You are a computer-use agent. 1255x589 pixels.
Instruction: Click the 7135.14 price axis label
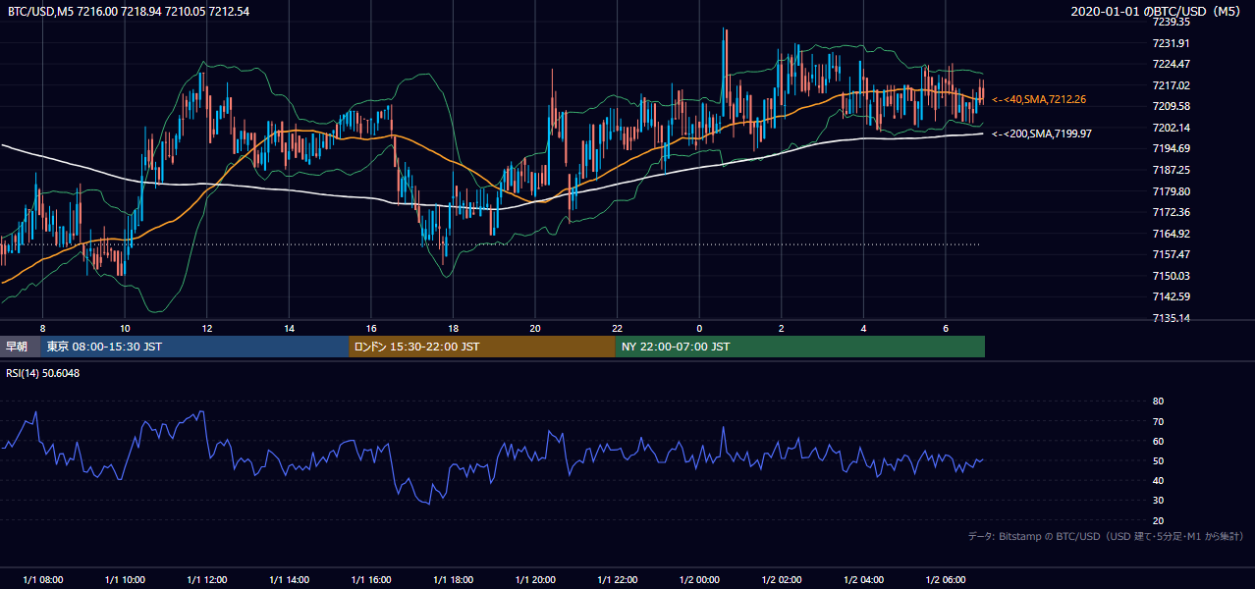pyautogui.click(x=1171, y=318)
